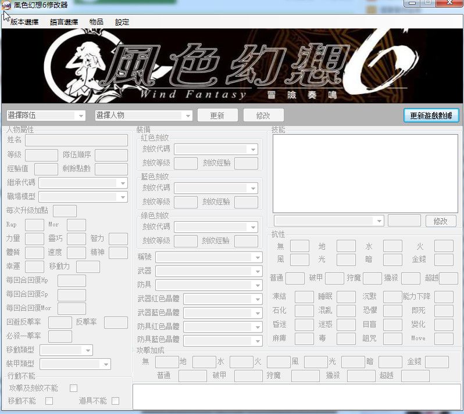Click the 智力 input field
This screenshot has height=414, width=464.
click(119, 239)
